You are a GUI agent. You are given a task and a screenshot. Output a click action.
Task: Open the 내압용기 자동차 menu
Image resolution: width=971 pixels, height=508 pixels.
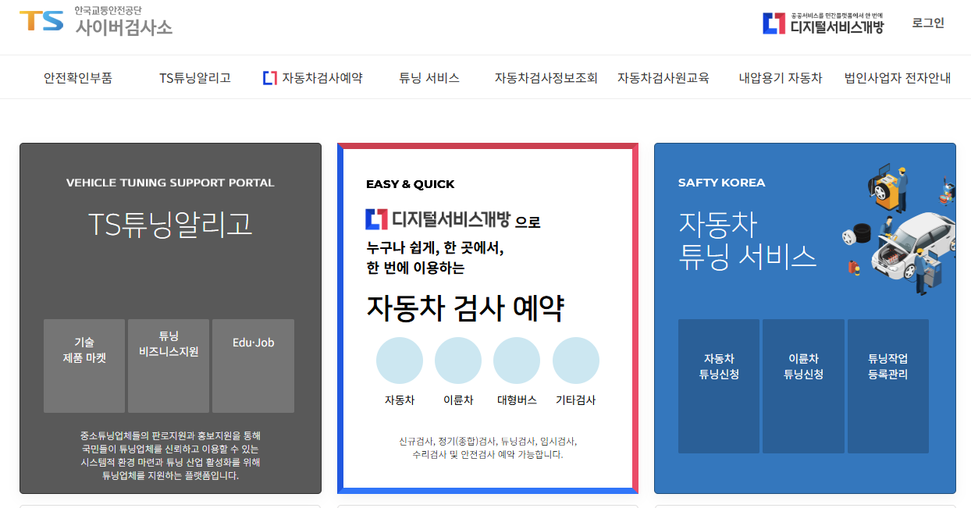pyautogui.click(x=781, y=78)
